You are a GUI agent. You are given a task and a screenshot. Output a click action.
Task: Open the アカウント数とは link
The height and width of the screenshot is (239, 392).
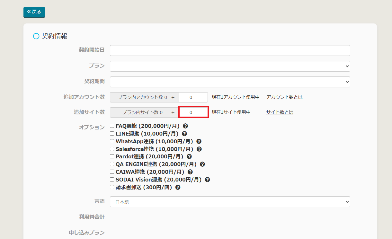[x=284, y=97]
